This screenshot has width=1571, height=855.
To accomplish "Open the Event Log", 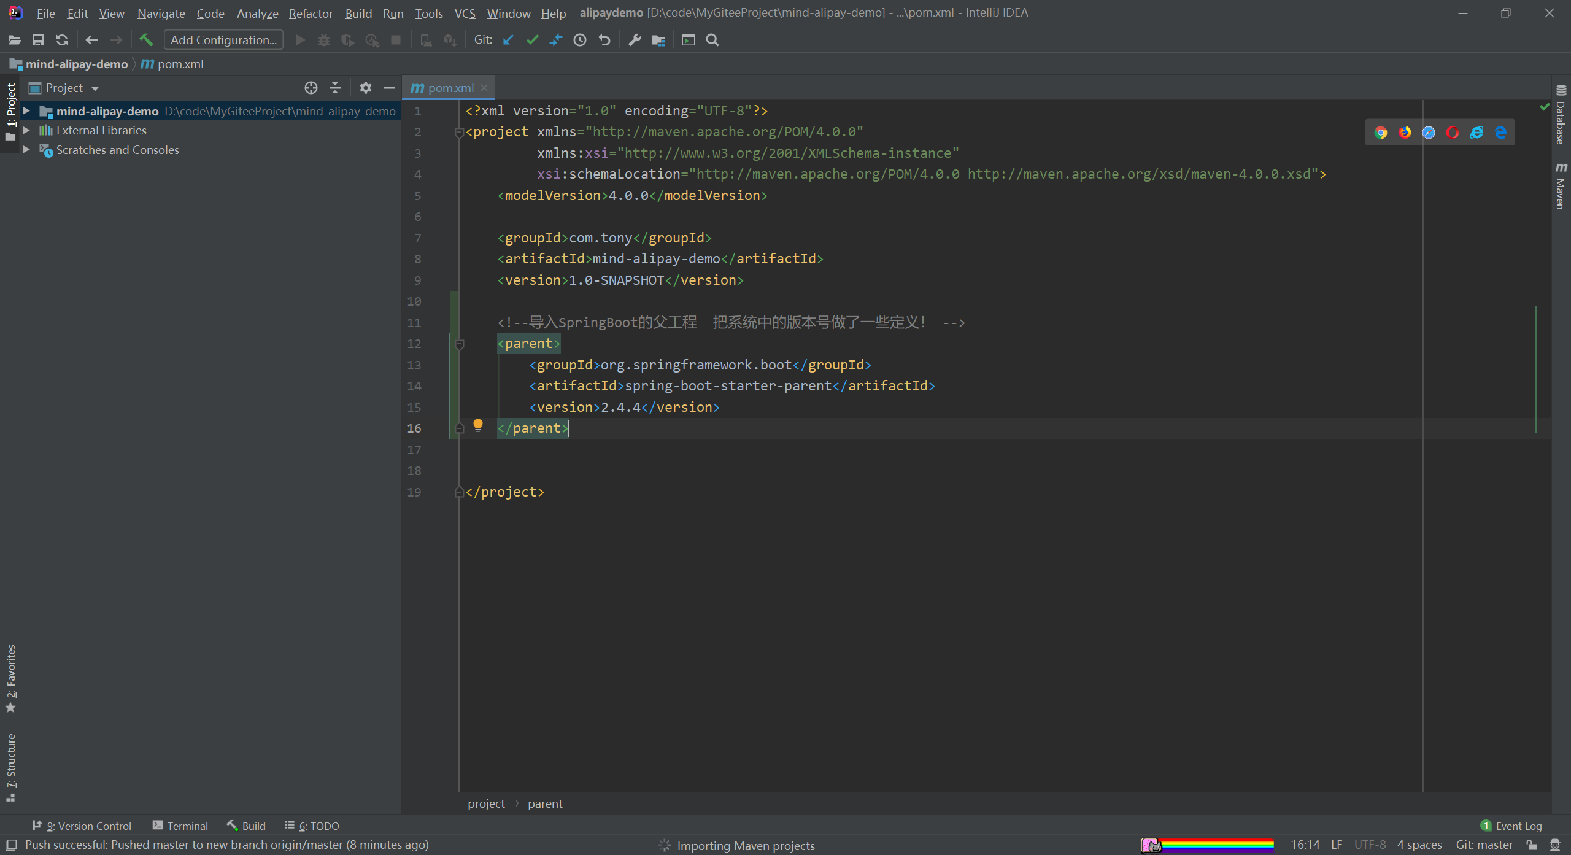I will click(x=1511, y=826).
